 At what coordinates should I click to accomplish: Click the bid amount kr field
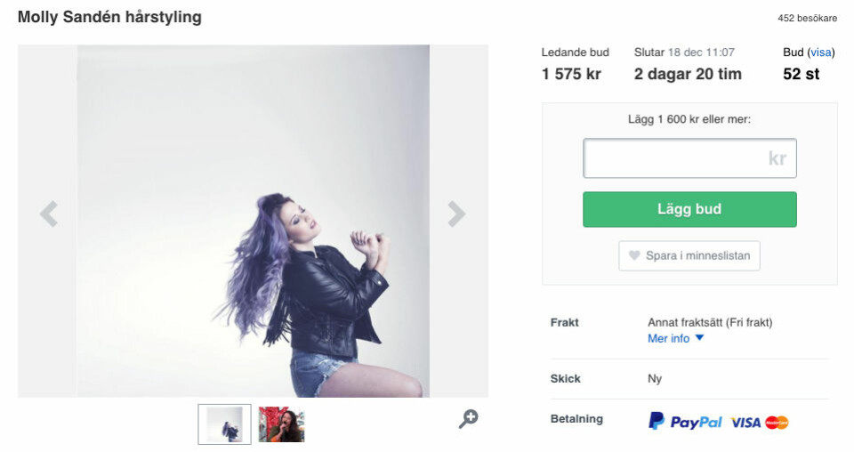(x=689, y=158)
